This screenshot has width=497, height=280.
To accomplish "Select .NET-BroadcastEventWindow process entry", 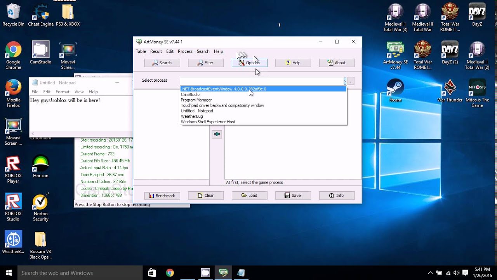I will coord(263,89).
